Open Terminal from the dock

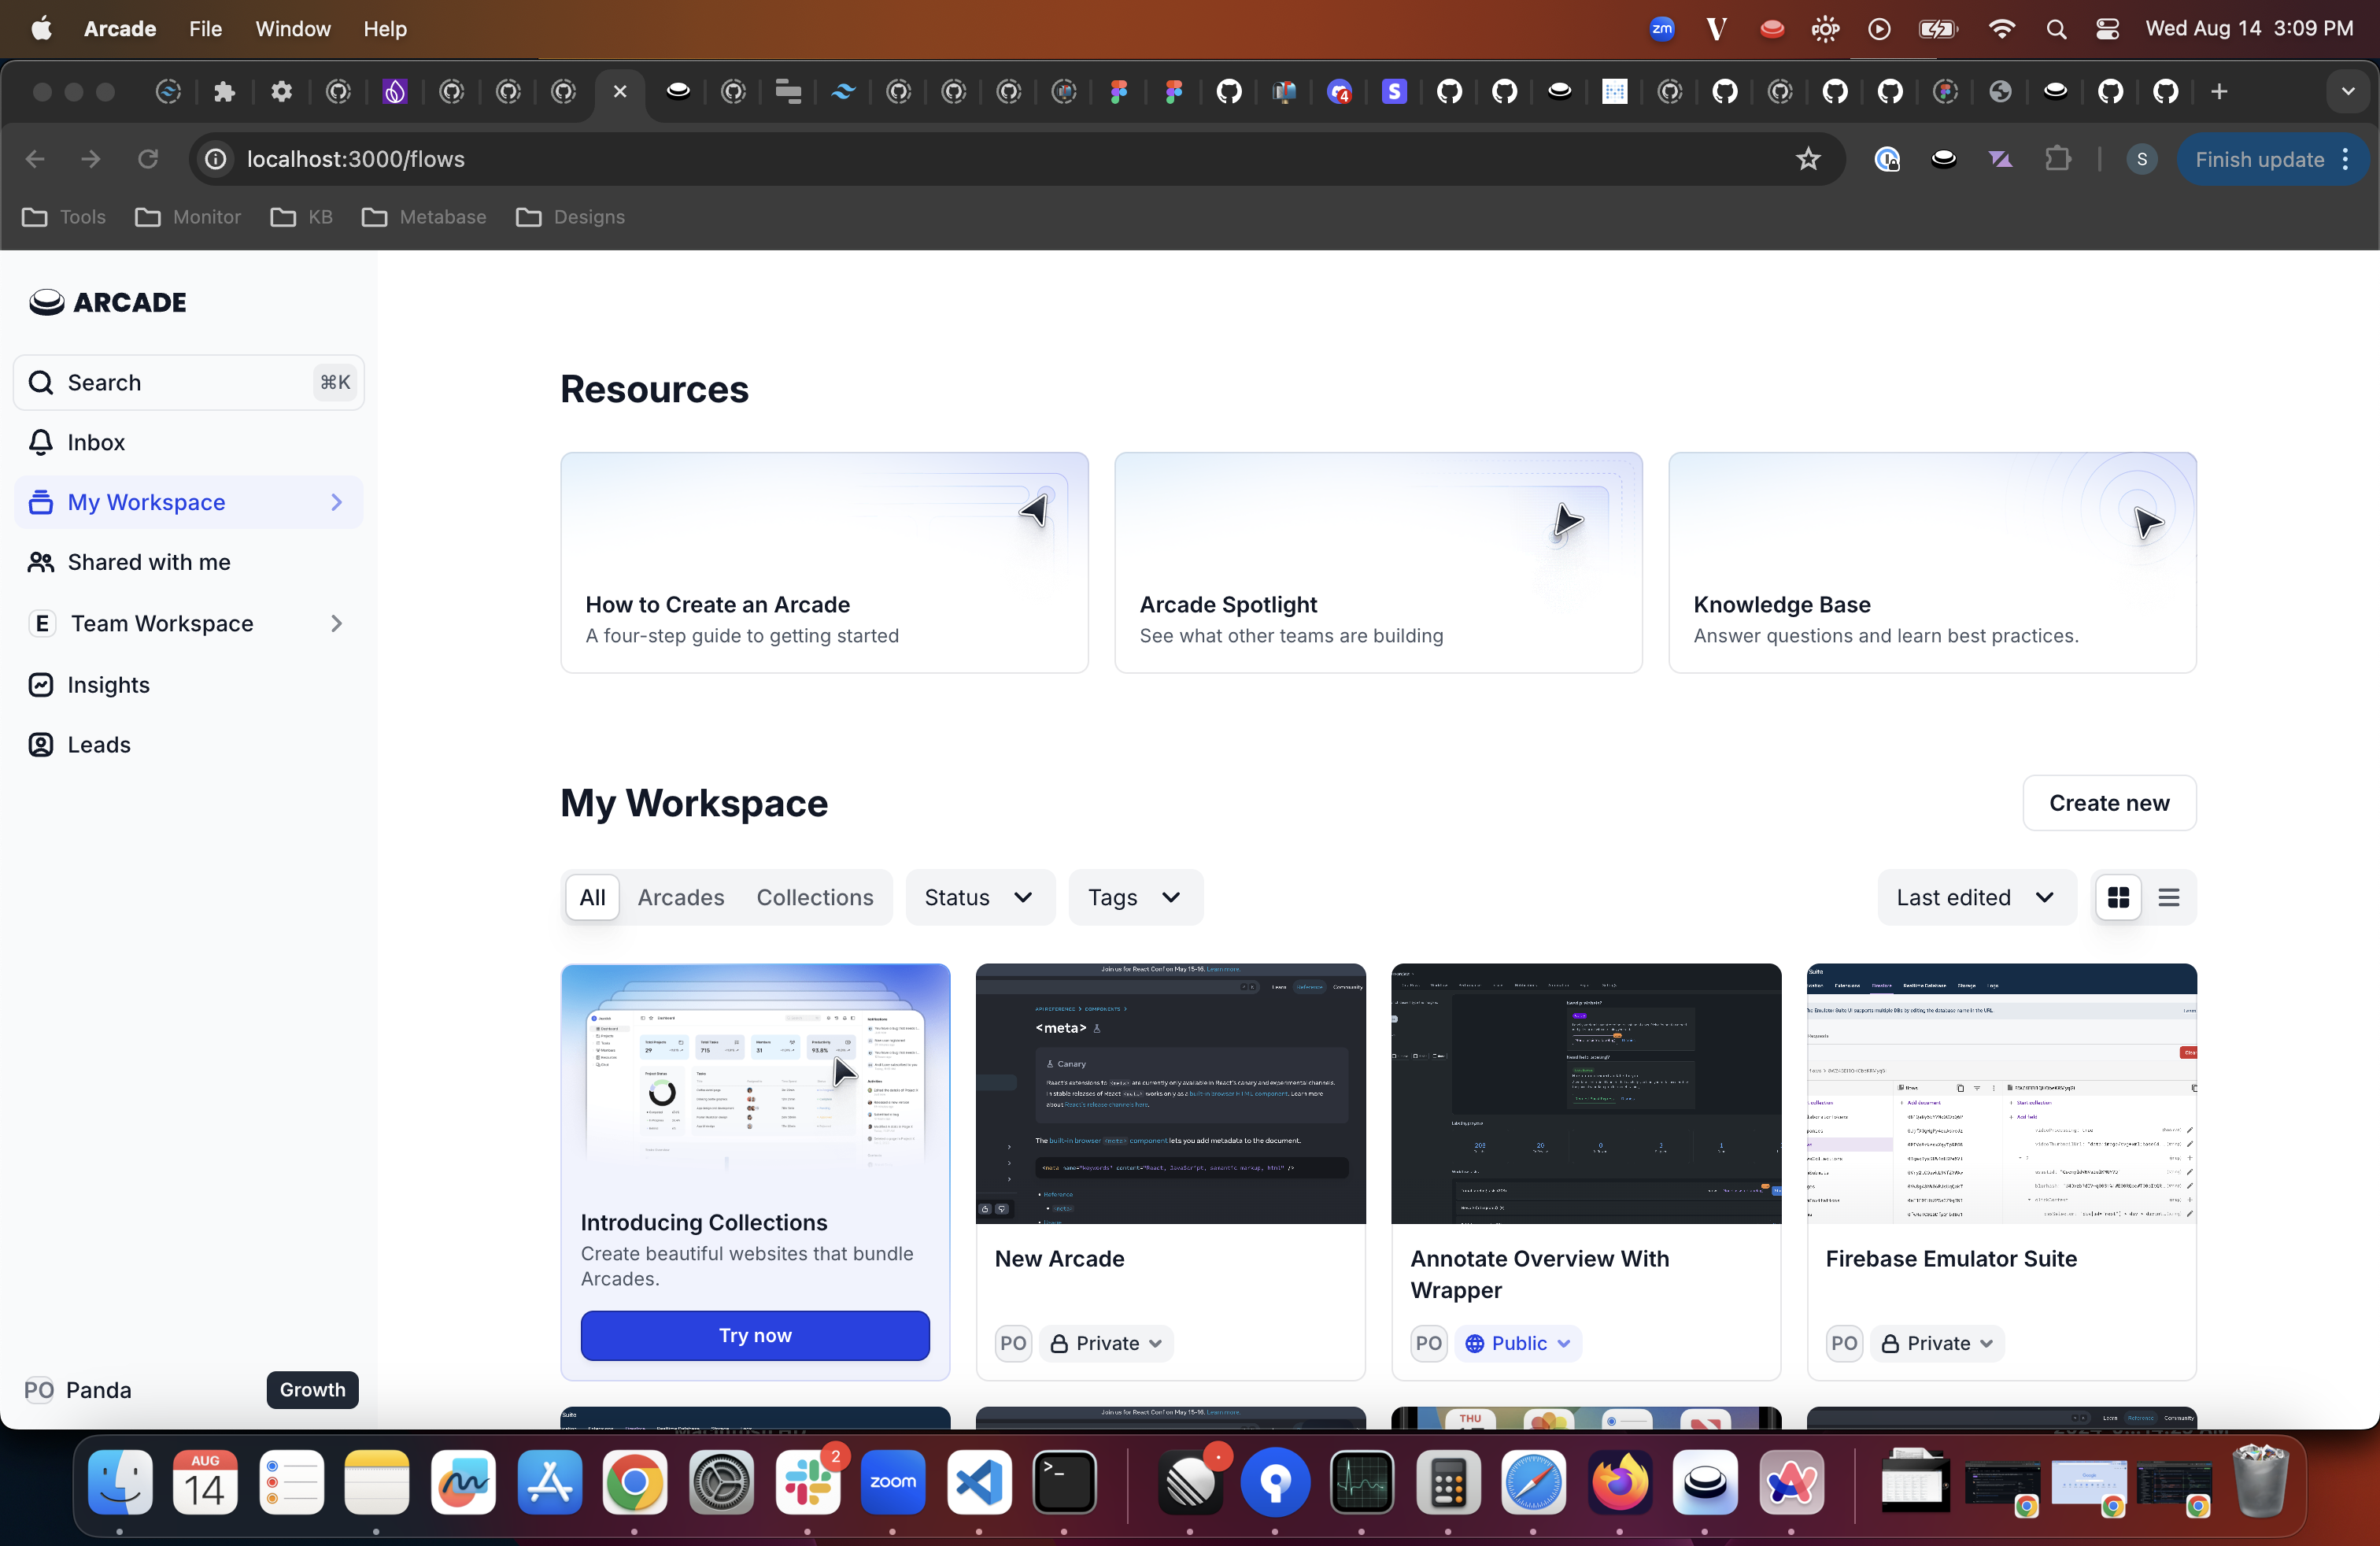[x=1064, y=1482]
